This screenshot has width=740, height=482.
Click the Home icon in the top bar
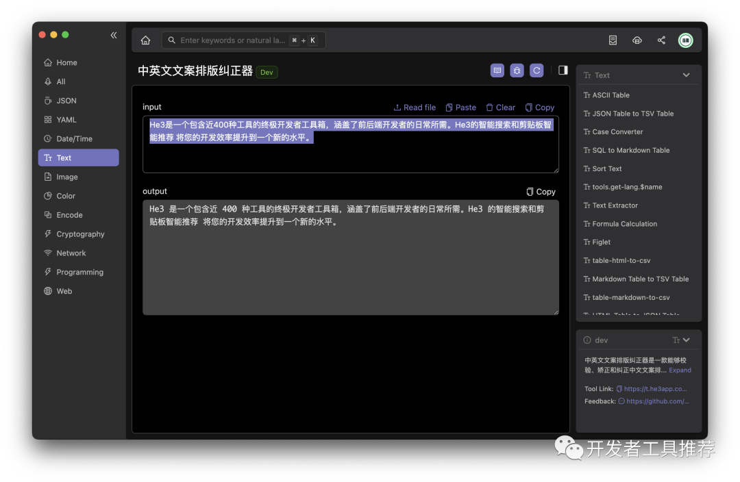coord(145,40)
